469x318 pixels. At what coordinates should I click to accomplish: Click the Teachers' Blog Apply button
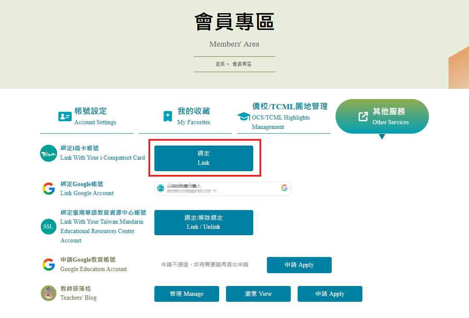(330, 294)
